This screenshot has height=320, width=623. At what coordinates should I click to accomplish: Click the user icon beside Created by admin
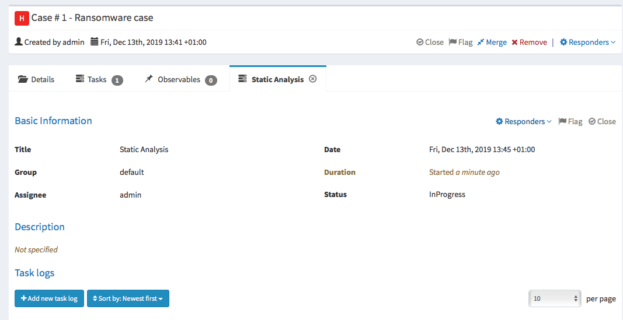click(x=18, y=41)
